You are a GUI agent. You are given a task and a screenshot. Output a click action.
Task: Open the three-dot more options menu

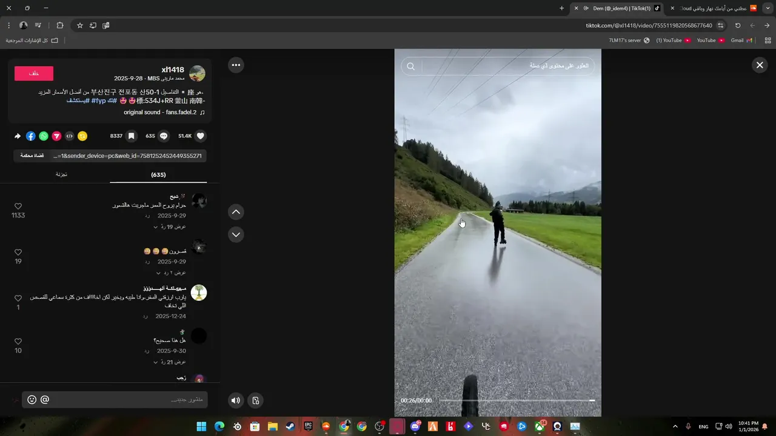pyautogui.click(x=236, y=65)
